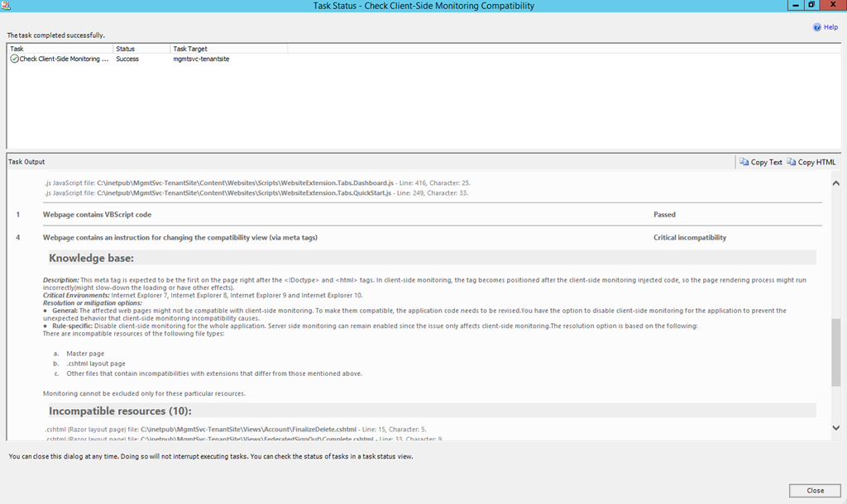Click the Incompatible resources (10) heading
The height and width of the screenshot is (504, 847).
[x=120, y=411]
